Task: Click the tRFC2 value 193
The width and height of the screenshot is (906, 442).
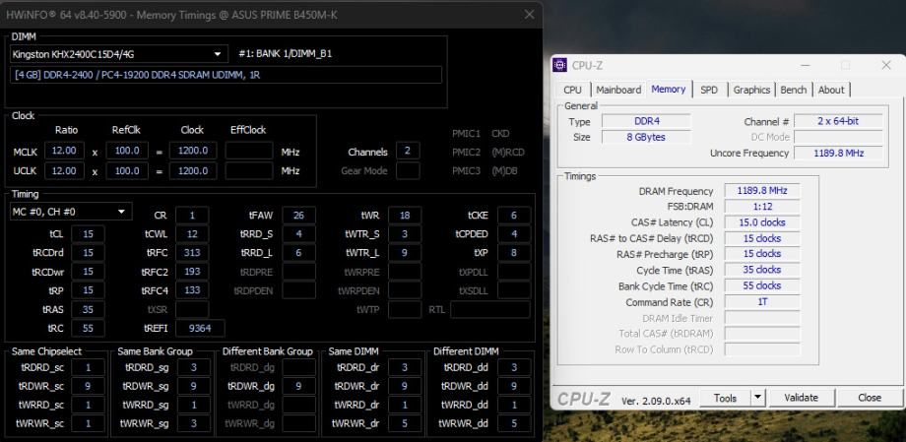Action: (x=192, y=272)
